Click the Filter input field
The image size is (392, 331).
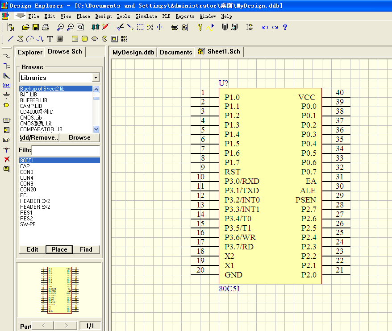coord(66,150)
